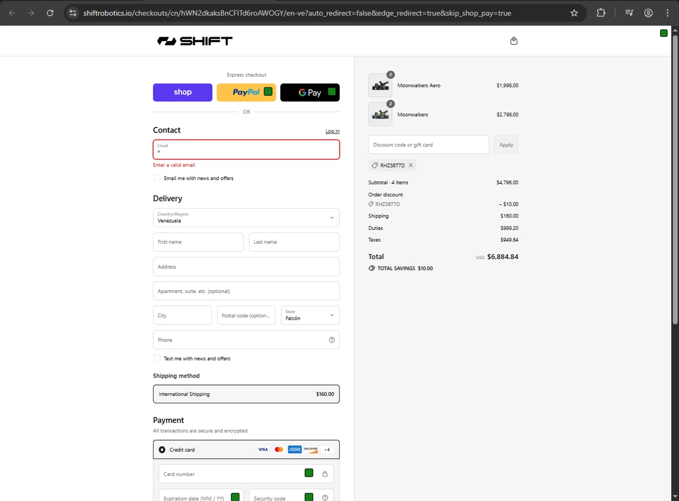This screenshot has height=501, width=679.
Task: Open browser profile avatar icon
Action: [x=648, y=13]
